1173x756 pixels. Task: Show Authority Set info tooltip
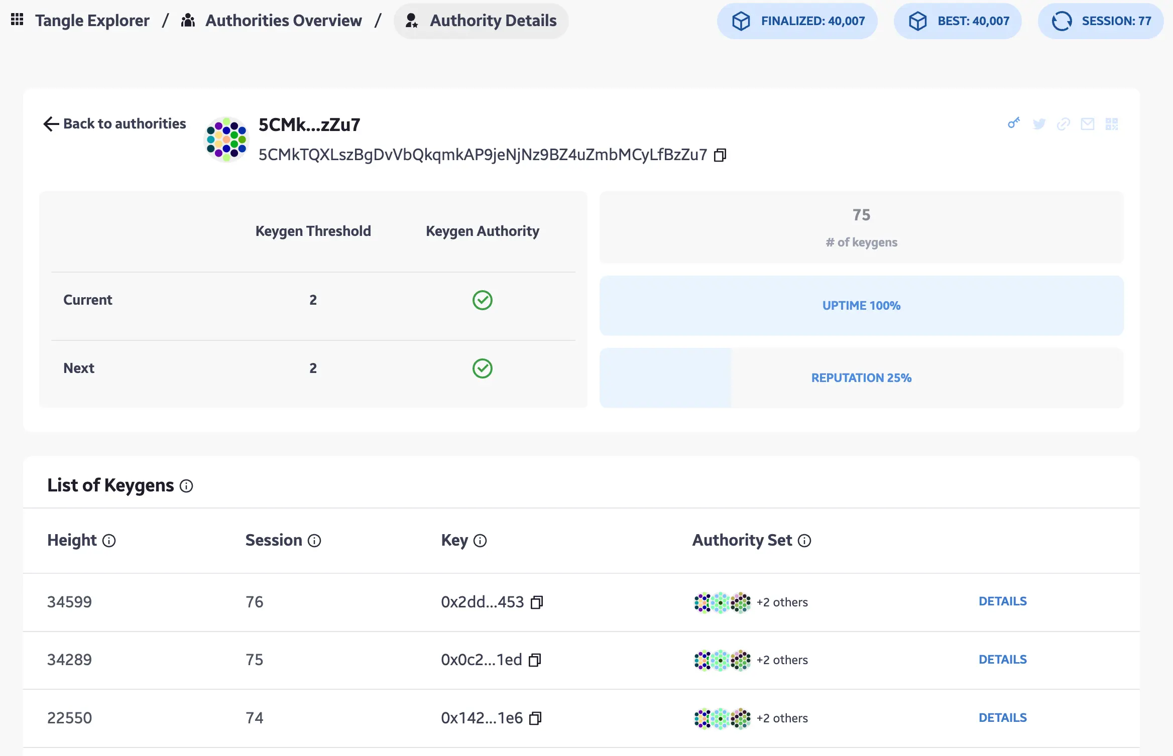click(804, 541)
